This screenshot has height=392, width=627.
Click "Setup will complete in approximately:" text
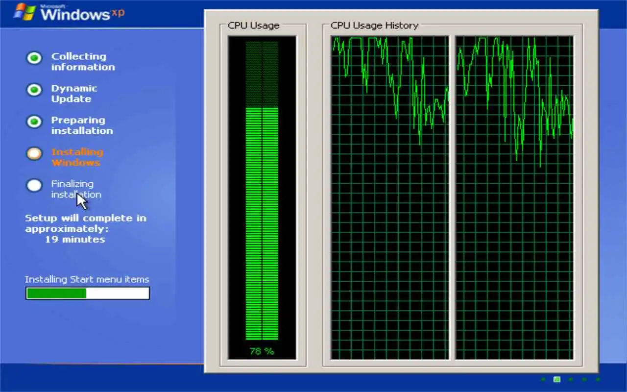pos(86,223)
